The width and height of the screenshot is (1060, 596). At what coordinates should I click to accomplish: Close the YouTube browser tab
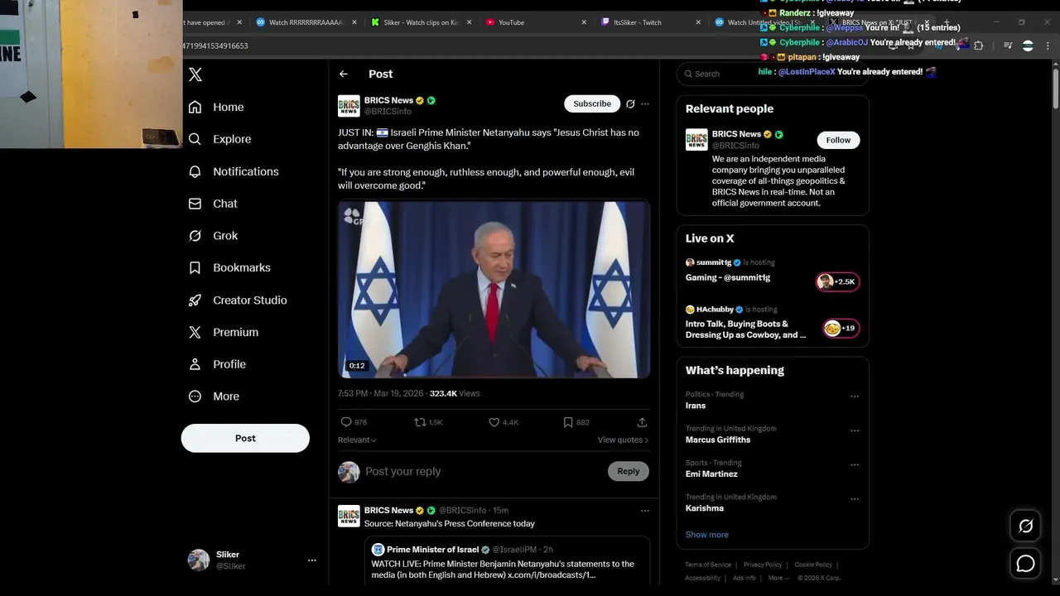click(x=584, y=22)
